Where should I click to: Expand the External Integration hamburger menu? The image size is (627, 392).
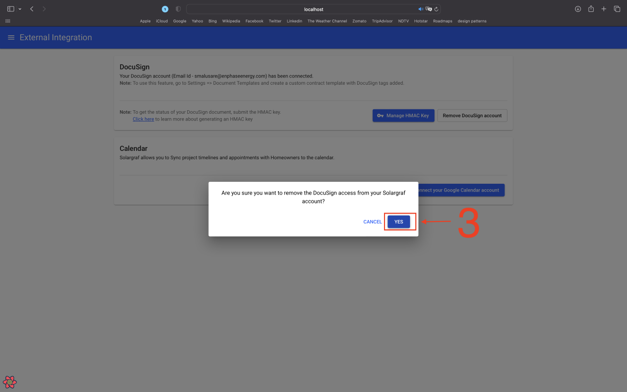tap(10, 37)
